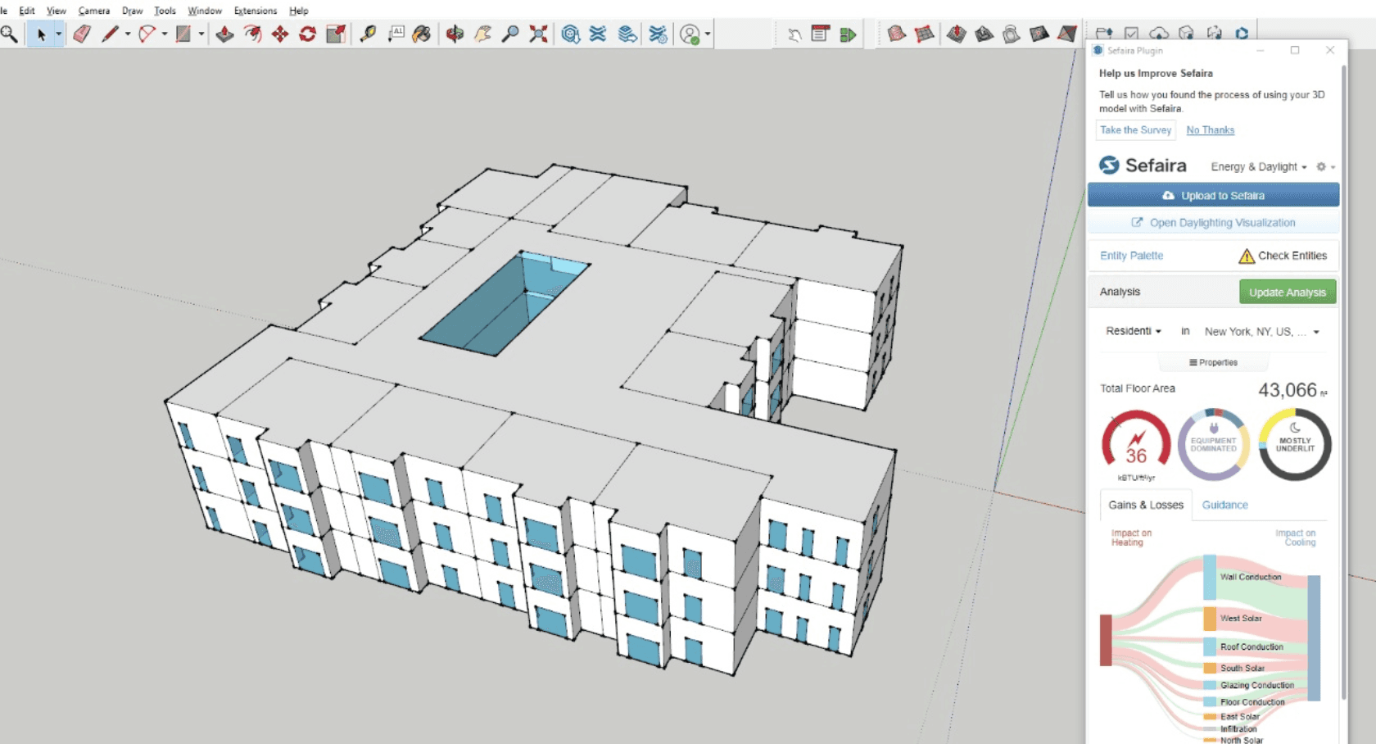This screenshot has height=744, width=1376.
Task: Select the Eraser tool
Action: (x=82, y=34)
